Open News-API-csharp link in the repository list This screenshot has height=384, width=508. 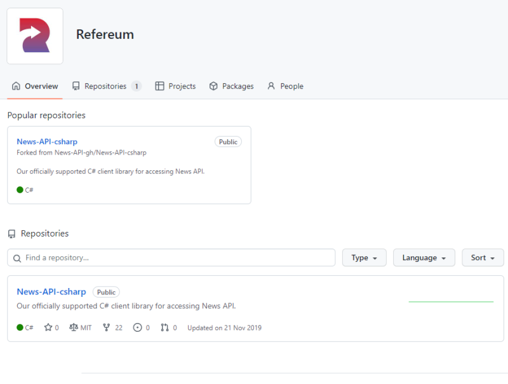(x=51, y=292)
